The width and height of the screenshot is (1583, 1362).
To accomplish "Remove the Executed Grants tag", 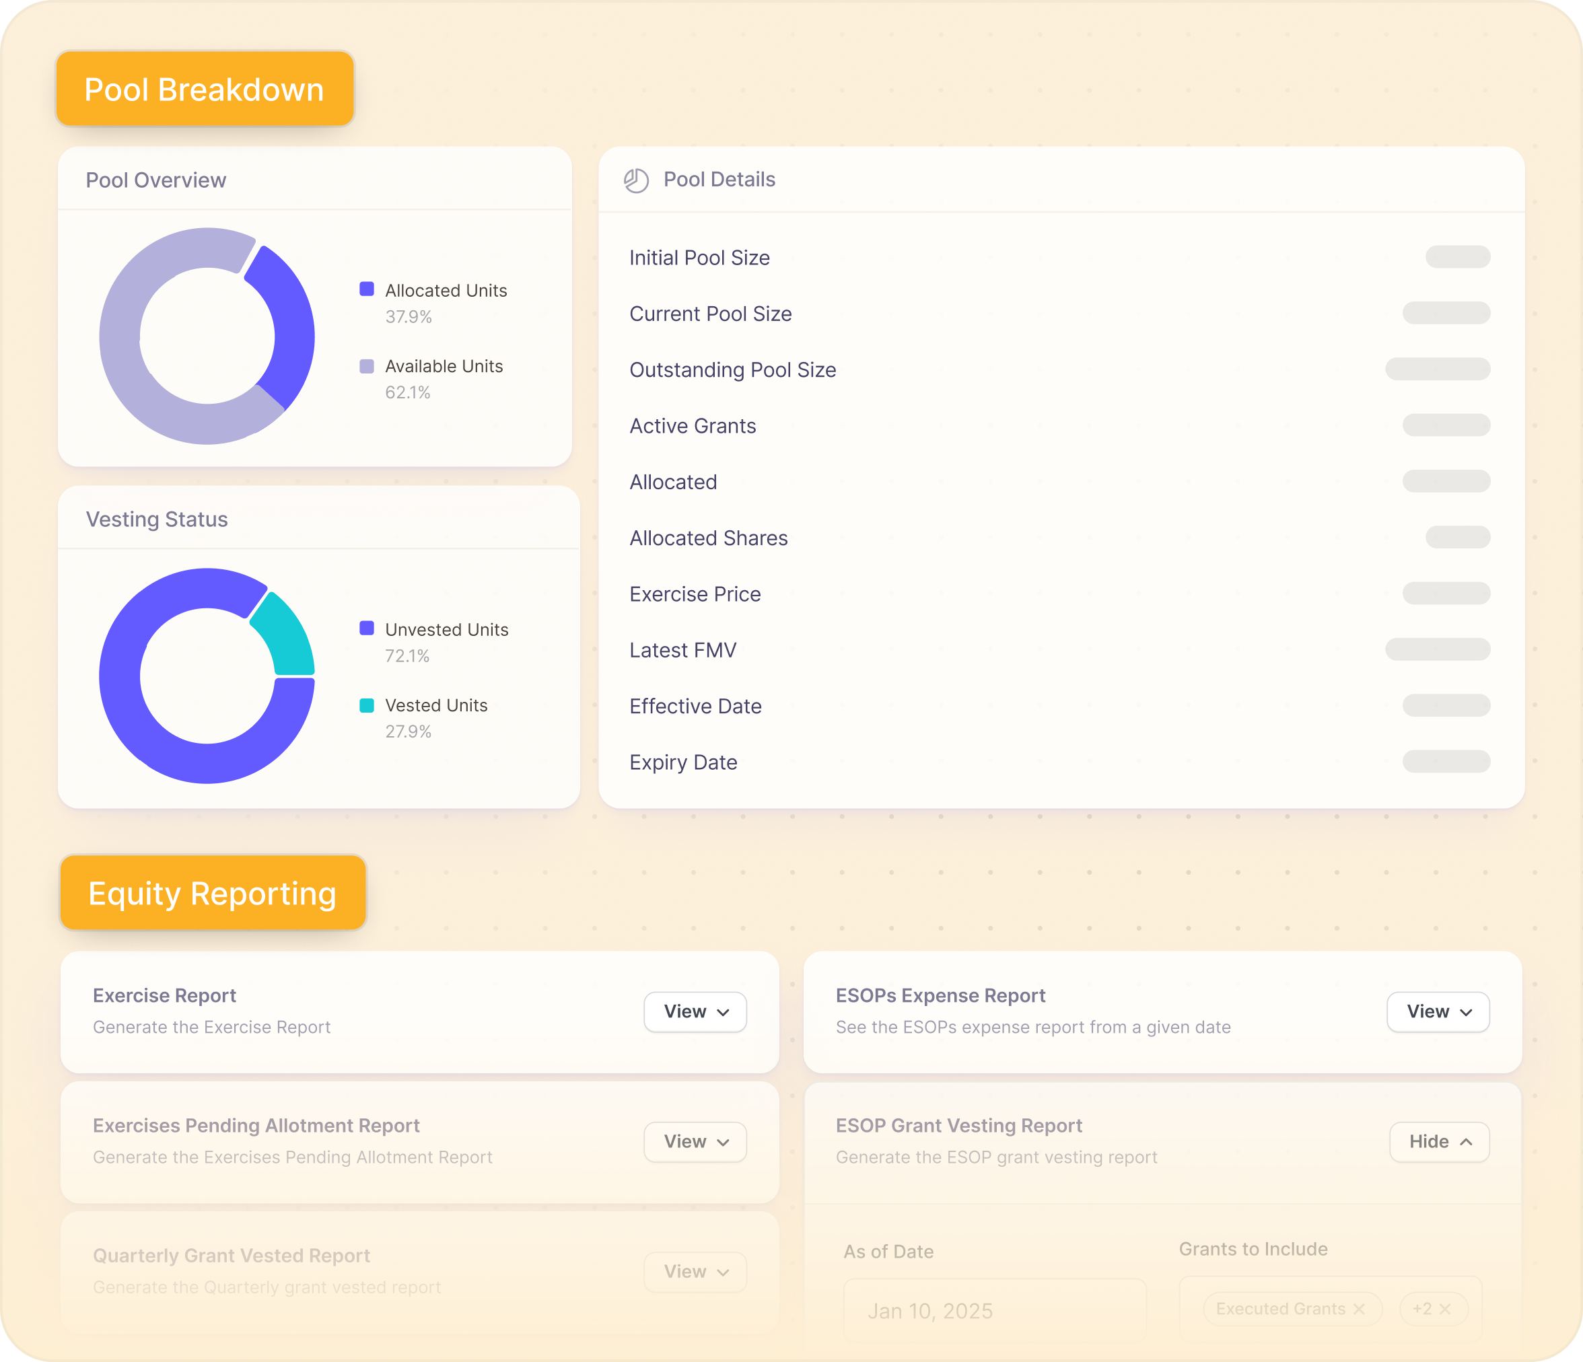I will point(1358,1309).
